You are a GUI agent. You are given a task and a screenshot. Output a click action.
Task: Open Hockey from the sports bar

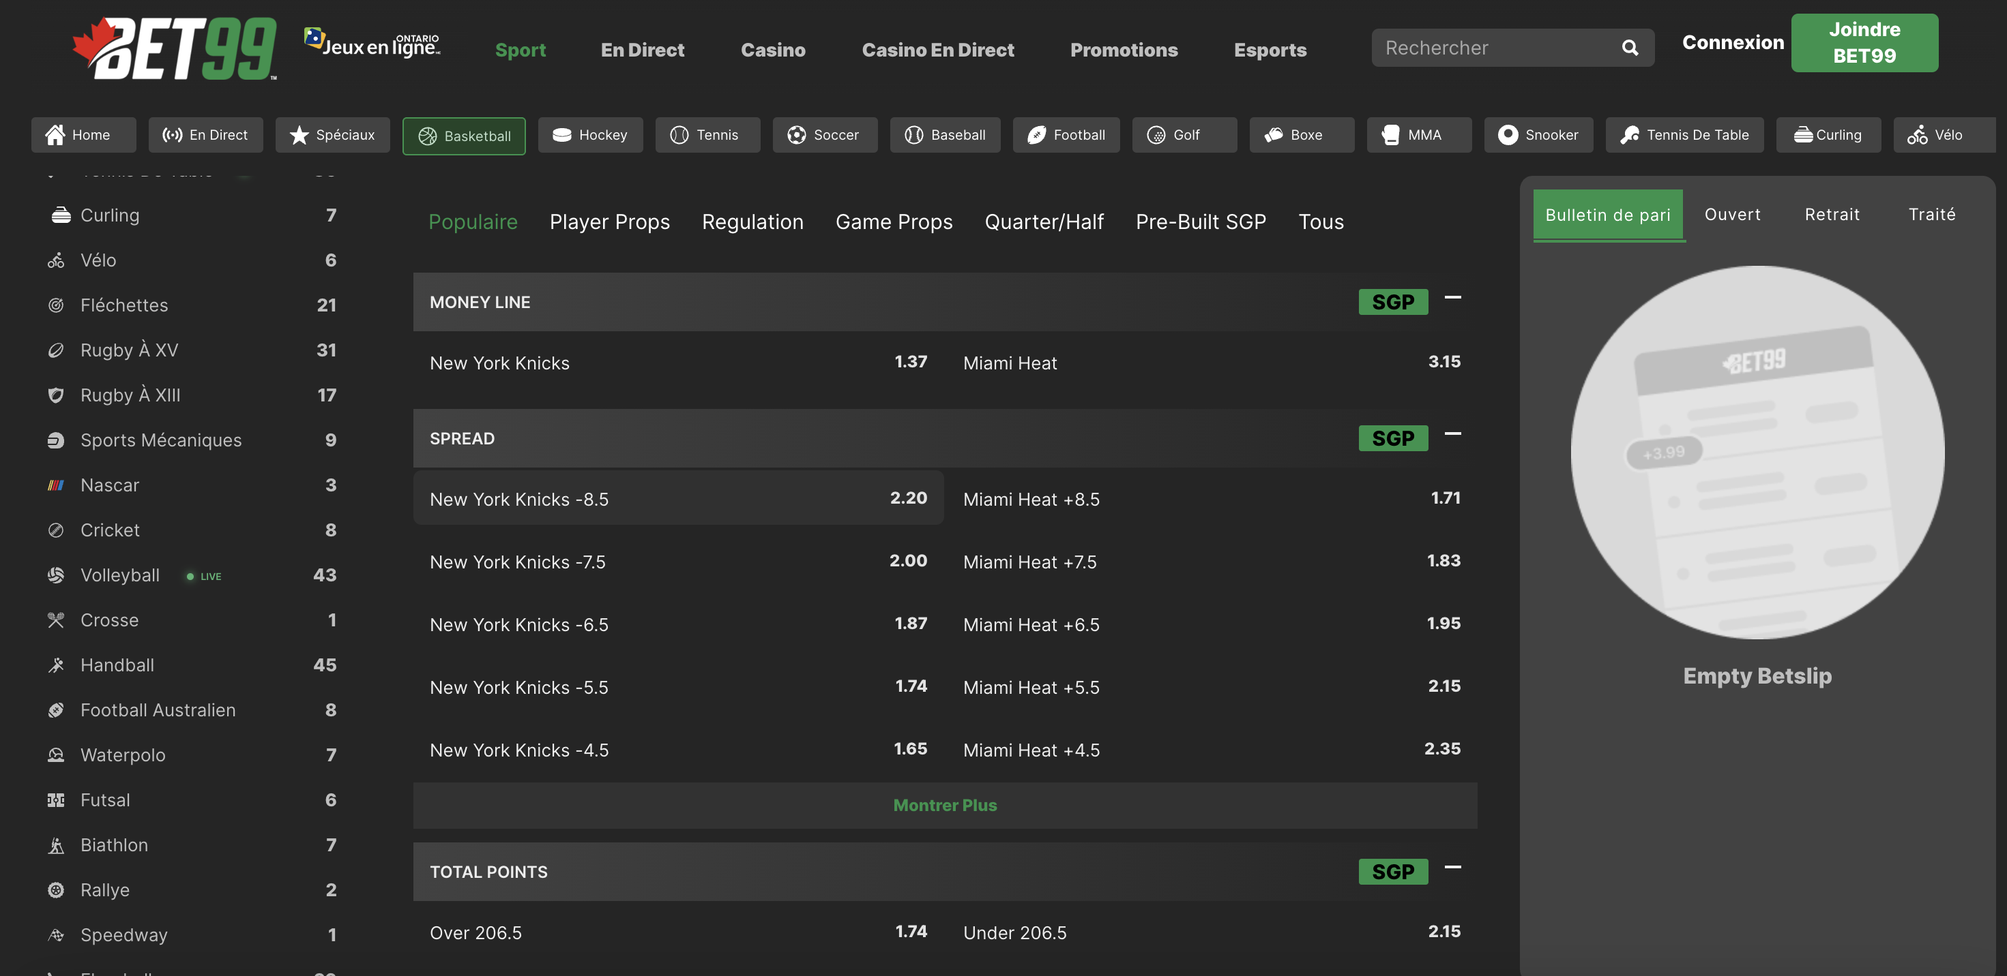point(590,135)
